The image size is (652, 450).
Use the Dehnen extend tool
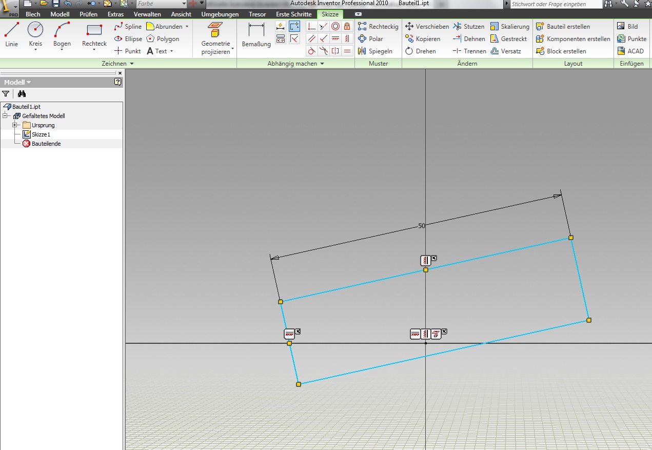click(x=469, y=39)
